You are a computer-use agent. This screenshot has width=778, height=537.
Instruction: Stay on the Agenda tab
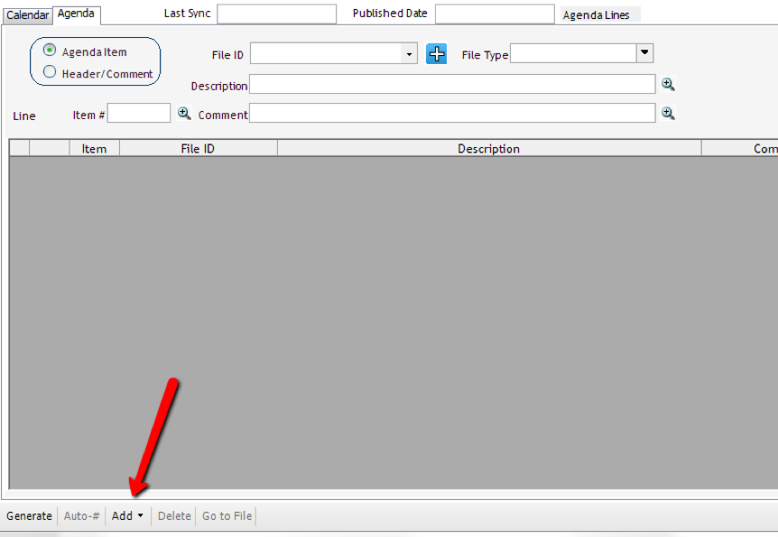click(x=76, y=14)
